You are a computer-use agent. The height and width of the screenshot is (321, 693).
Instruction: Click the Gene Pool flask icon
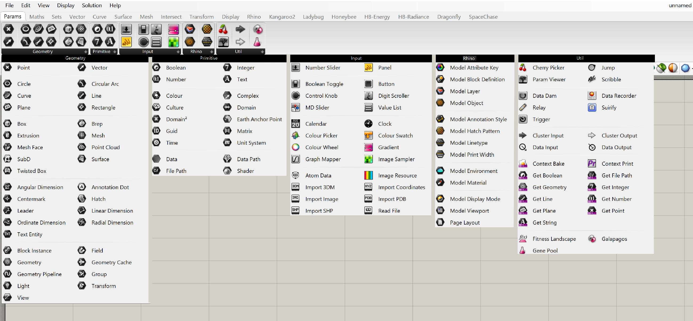point(522,251)
